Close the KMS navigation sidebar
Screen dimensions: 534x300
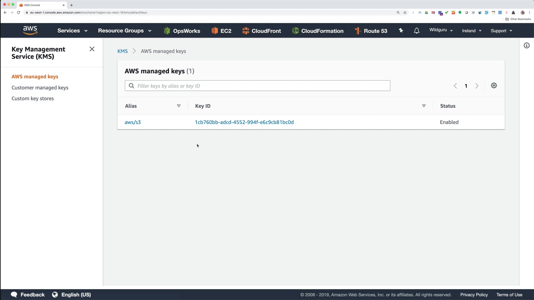(92, 49)
